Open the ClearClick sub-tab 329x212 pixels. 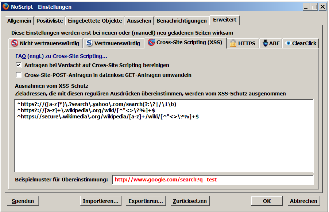[301, 43]
